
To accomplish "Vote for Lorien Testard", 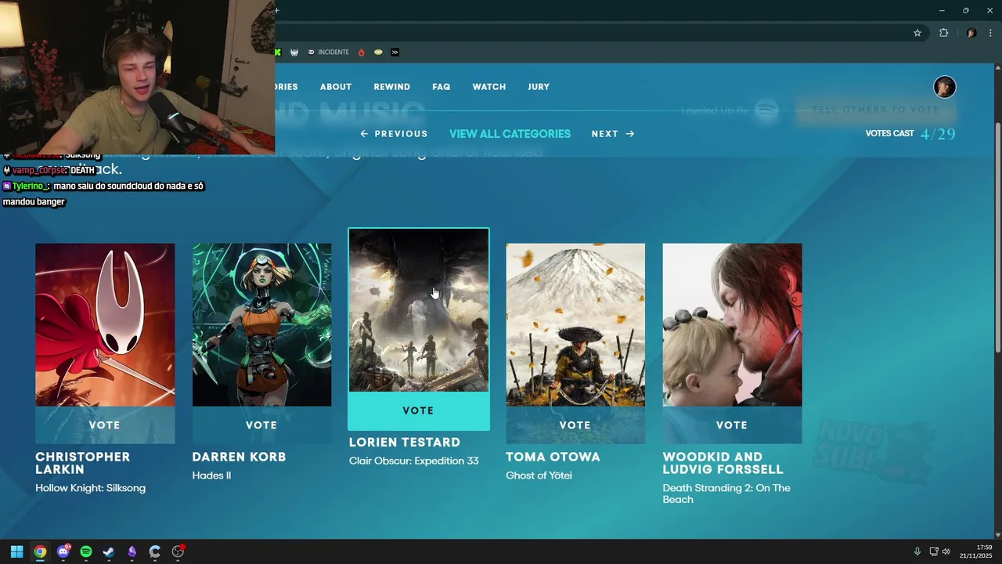I will tap(418, 410).
